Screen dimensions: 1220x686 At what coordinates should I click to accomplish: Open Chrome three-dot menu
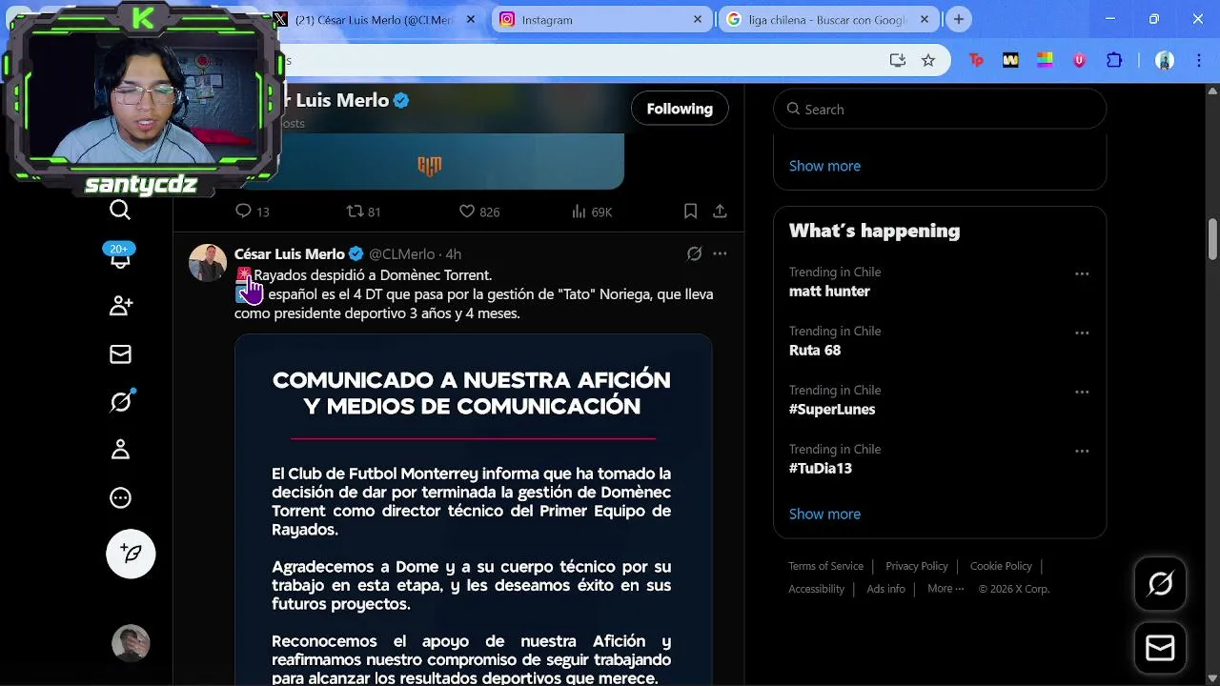click(x=1199, y=60)
